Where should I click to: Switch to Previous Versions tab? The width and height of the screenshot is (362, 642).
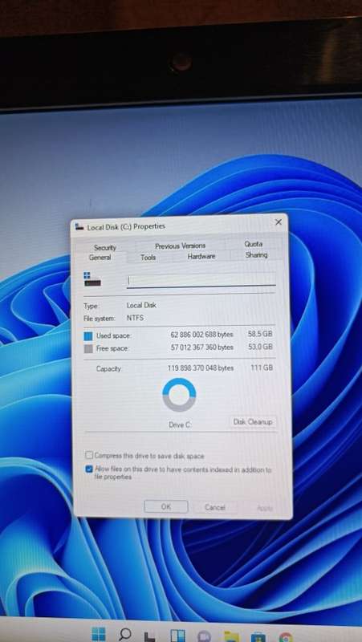[x=180, y=246]
